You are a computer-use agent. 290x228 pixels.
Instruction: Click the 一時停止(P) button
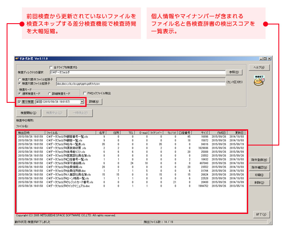tap(80, 113)
